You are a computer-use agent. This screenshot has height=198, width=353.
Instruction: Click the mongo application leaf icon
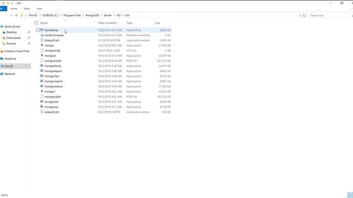click(x=42, y=45)
